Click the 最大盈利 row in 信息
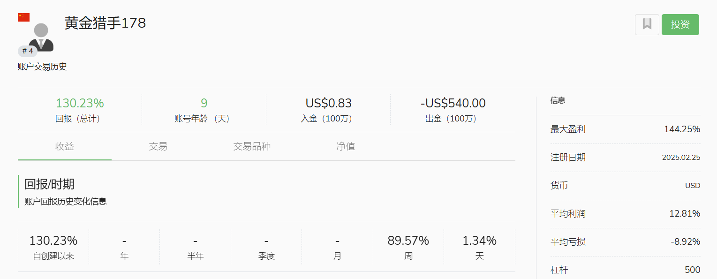Viewport: 717px width, 279px height. pos(625,129)
